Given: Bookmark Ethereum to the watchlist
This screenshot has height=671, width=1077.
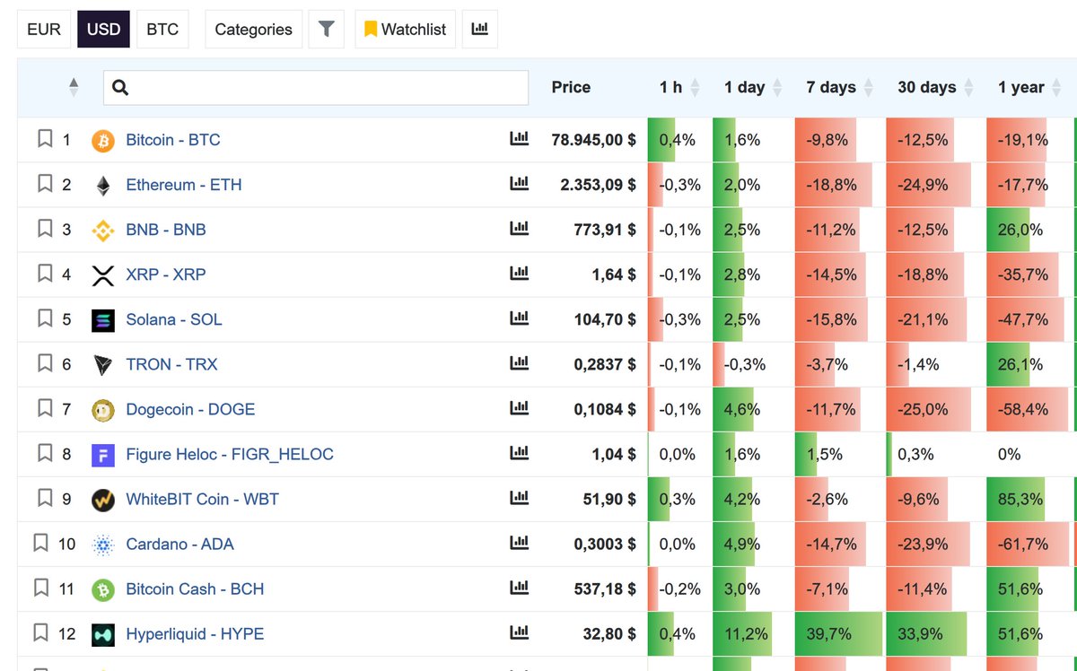Looking at the screenshot, I should 45,184.
